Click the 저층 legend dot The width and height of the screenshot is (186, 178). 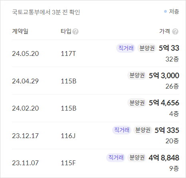coord(165,12)
